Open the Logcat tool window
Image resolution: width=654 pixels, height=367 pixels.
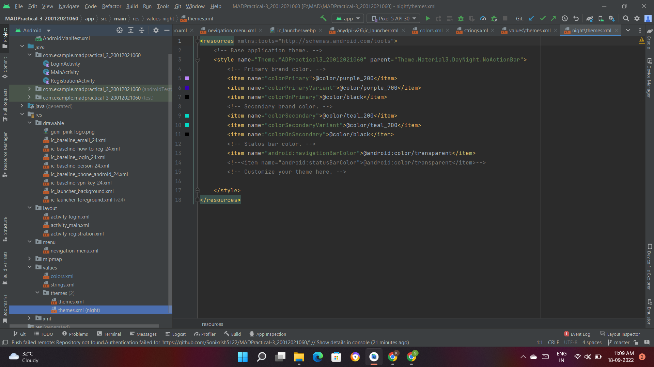pyautogui.click(x=175, y=334)
